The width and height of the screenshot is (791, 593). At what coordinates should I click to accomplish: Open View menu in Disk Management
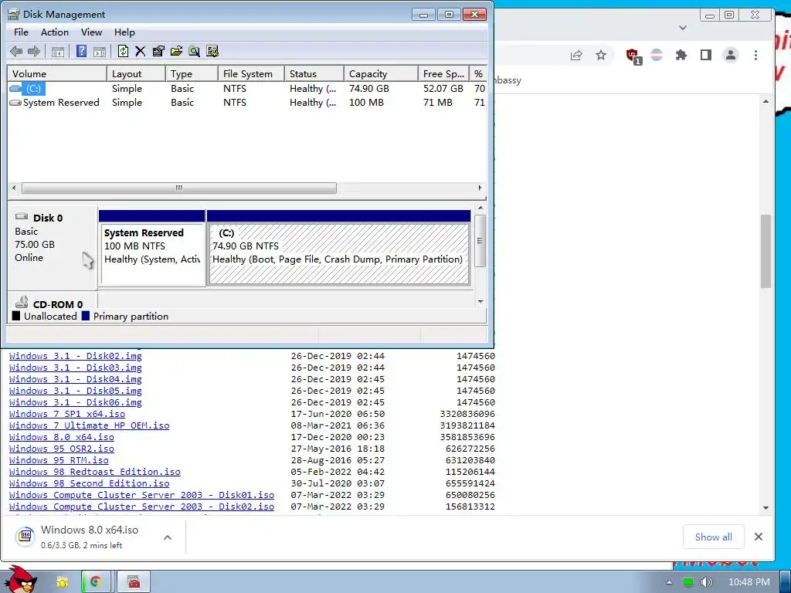[x=91, y=32]
